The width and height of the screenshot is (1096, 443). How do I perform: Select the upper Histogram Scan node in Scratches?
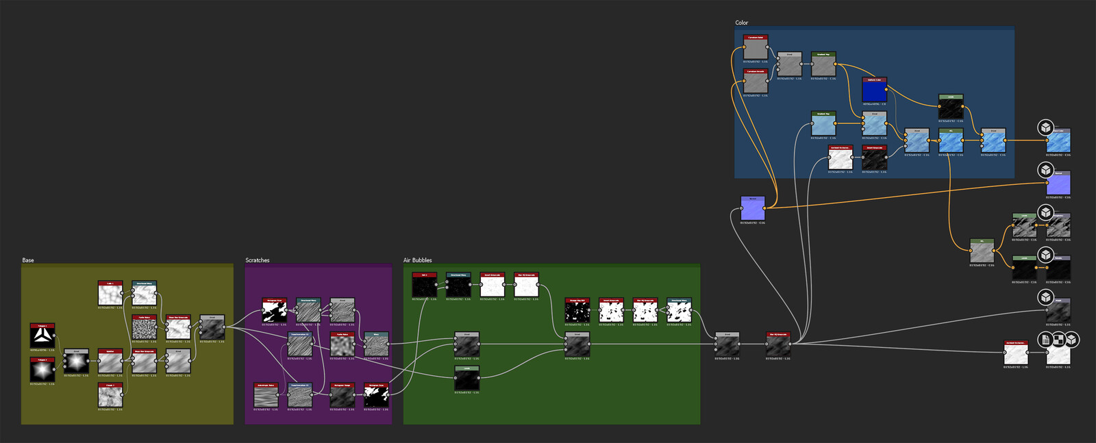[274, 310]
